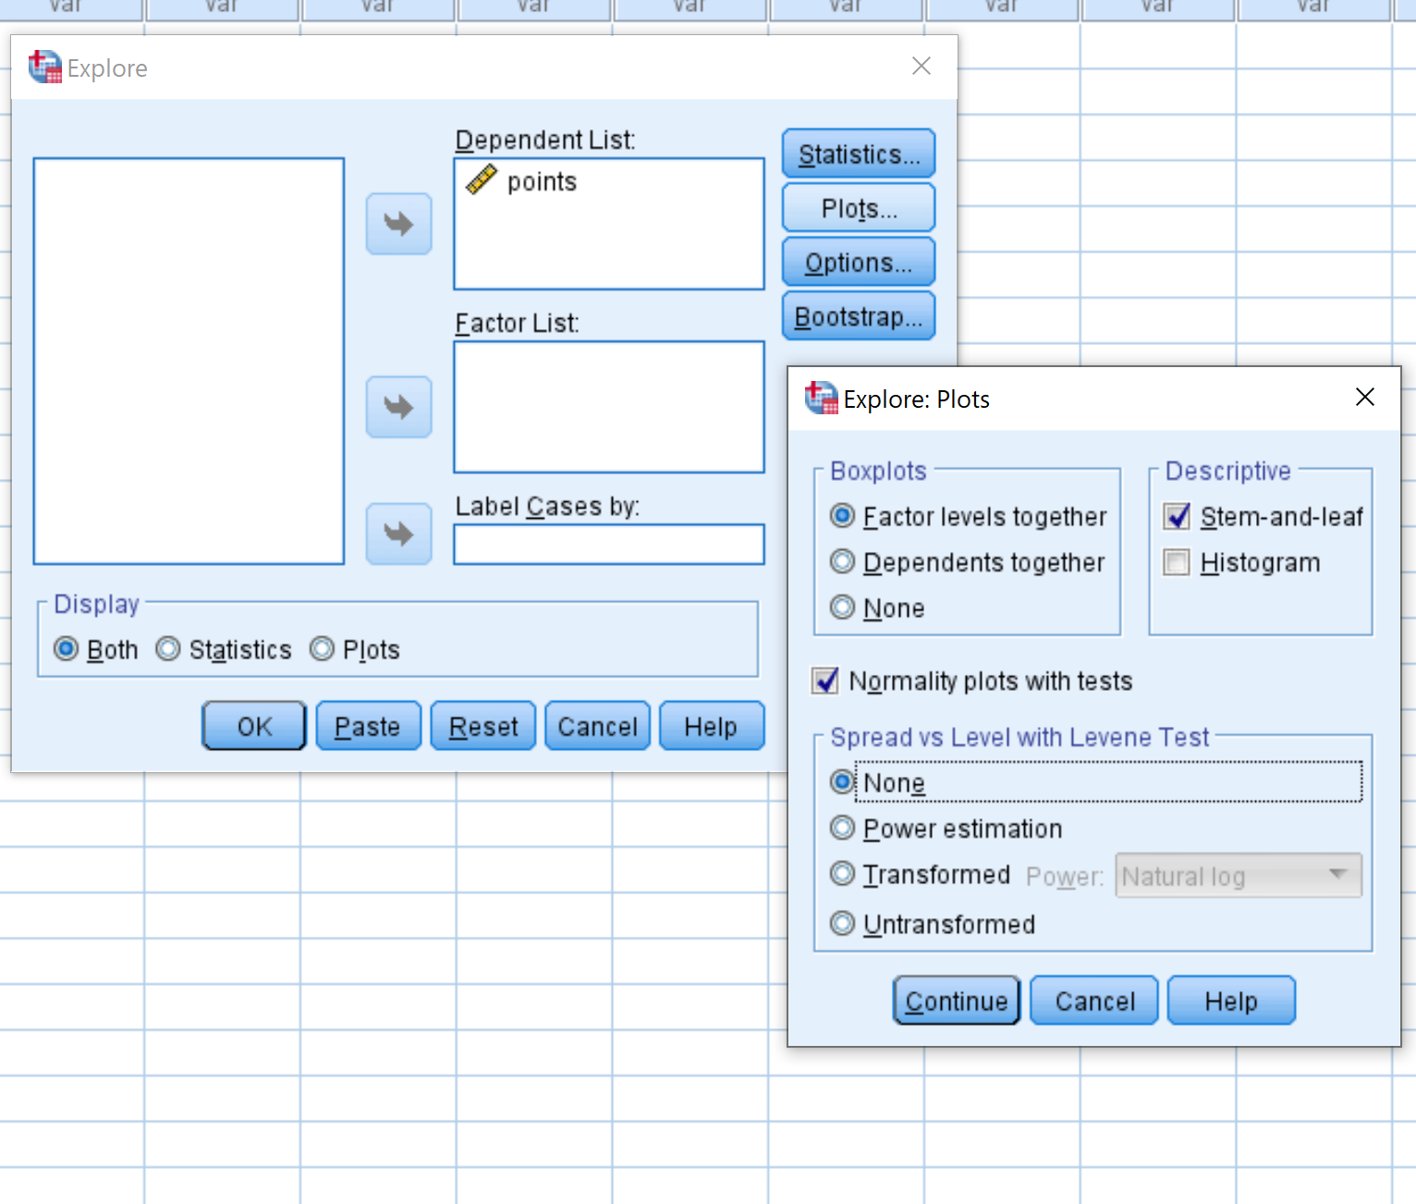Open the Bootstrap... dialog

[859, 316]
